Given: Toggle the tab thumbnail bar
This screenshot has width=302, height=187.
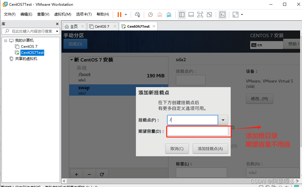Looking at the screenshot, I should [x=191, y=14].
